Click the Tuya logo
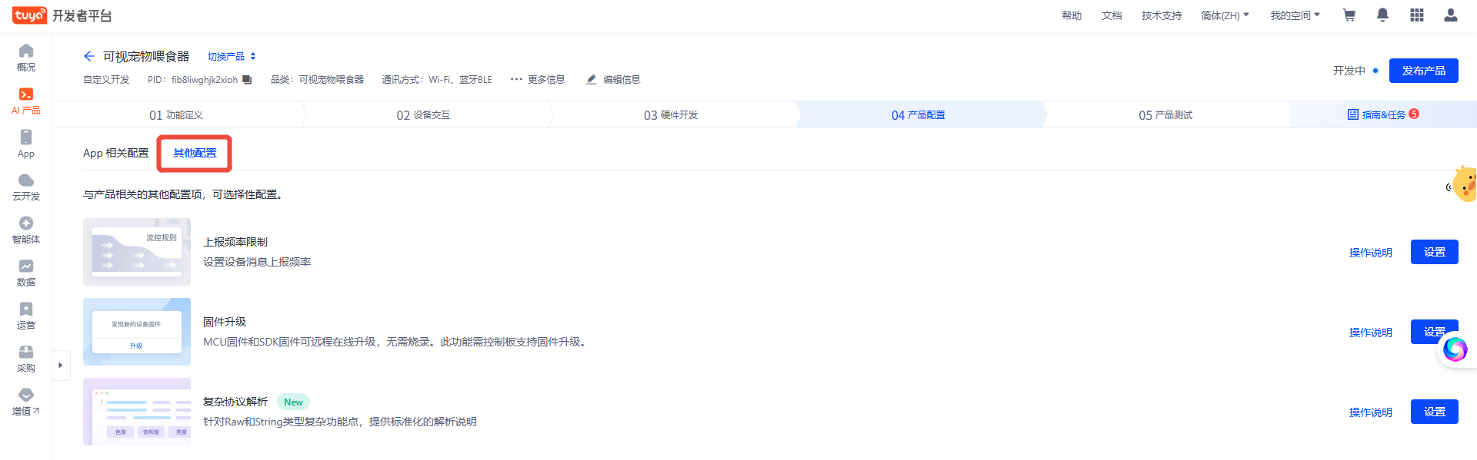The height and width of the screenshot is (460, 1477). [x=29, y=15]
